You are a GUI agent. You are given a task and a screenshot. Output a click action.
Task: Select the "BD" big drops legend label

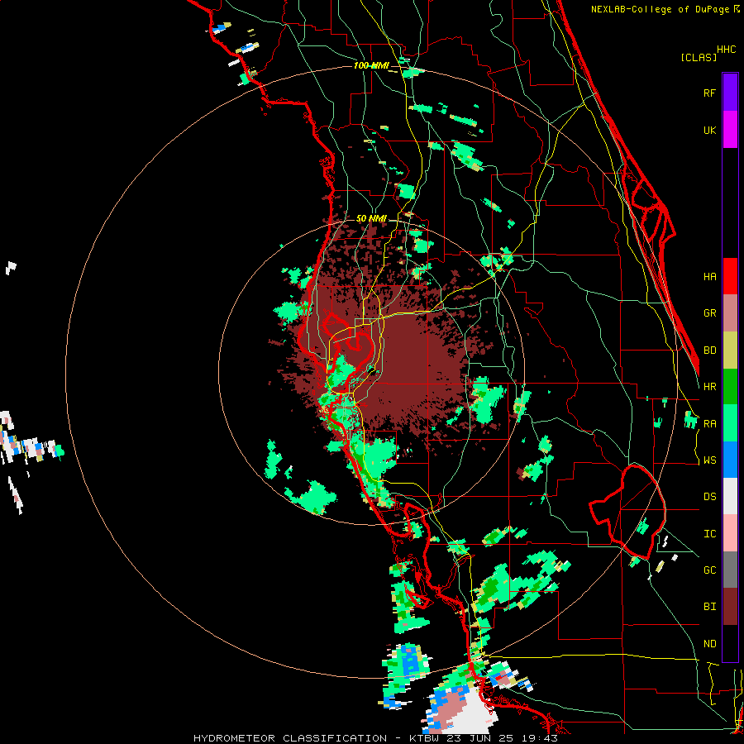point(709,351)
